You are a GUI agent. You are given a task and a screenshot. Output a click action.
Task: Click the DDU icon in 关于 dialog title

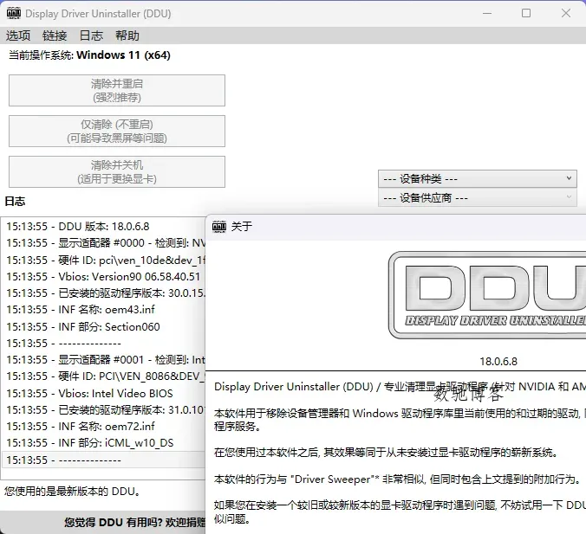point(219,227)
